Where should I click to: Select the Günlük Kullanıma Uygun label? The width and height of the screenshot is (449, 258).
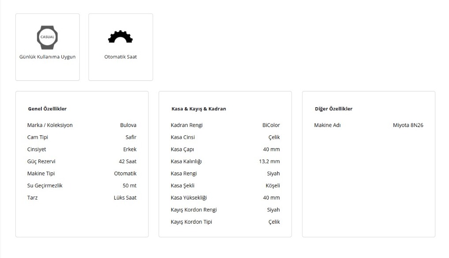tap(47, 57)
